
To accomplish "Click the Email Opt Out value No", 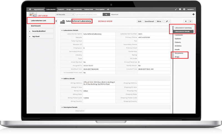I will [84, 62].
